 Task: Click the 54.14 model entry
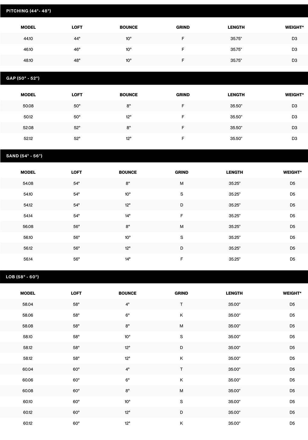click(28, 216)
